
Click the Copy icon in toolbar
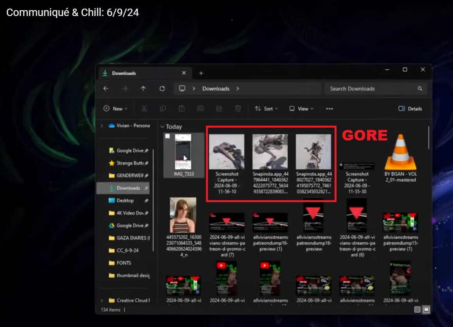pos(163,109)
